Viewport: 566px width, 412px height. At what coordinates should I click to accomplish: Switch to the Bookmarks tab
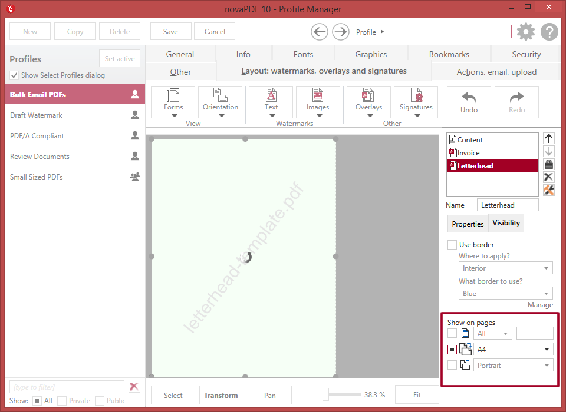[x=449, y=54]
